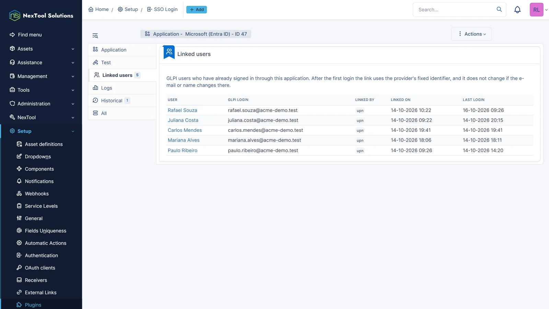549x309 pixels.
Task: Go to Home breadcrumb
Action: (98, 9)
